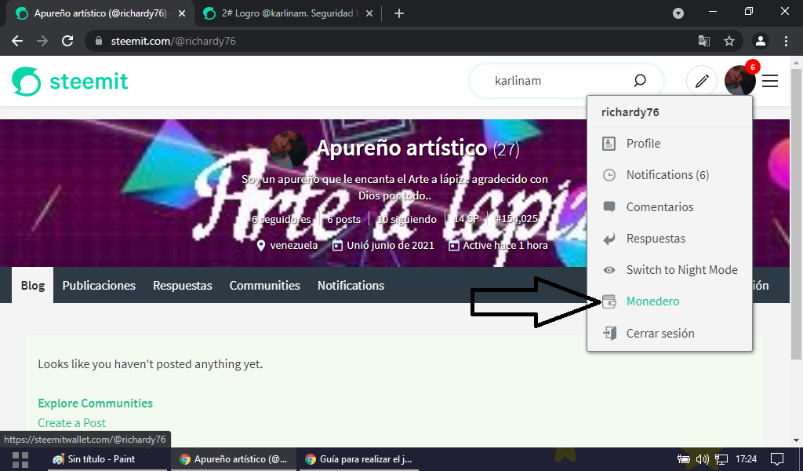Close the 2# Logro browser tab
This screenshot has width=803, height=471.
coord(369,14)
